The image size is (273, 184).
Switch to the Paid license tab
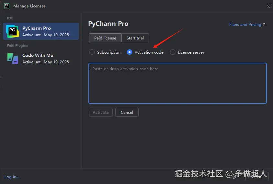(105, 38)
